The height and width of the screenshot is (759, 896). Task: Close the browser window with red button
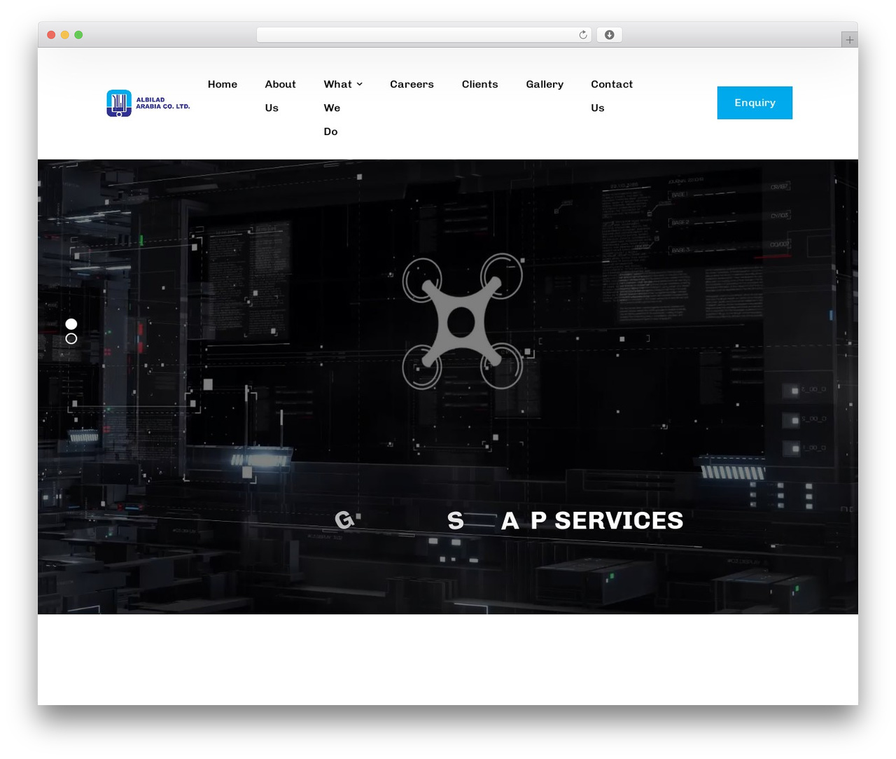coord(51,35)
